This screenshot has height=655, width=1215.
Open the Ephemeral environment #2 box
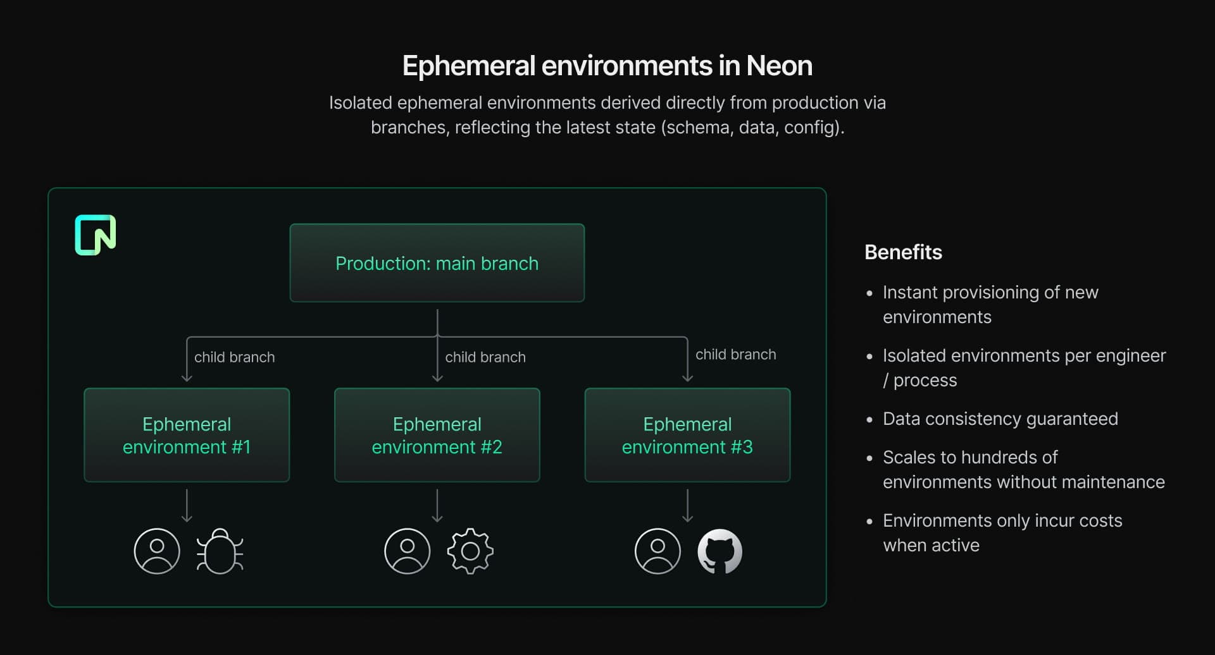(x=437, y=435)
